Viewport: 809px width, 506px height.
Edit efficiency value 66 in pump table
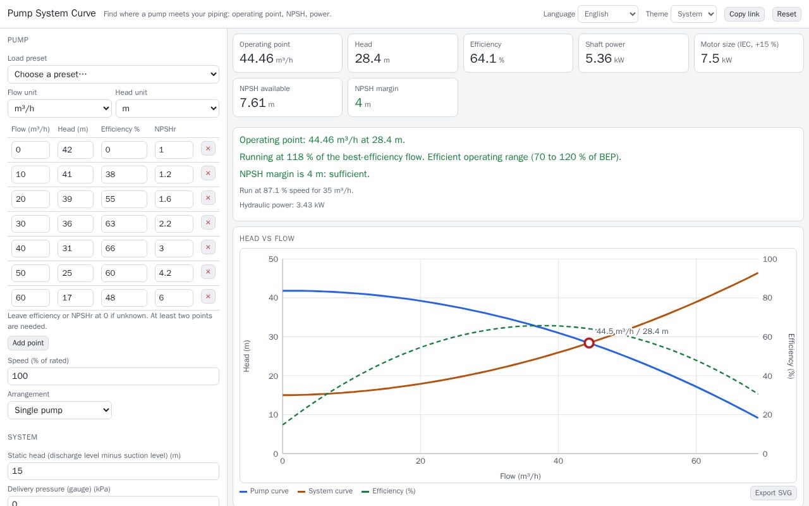[124, 249]
